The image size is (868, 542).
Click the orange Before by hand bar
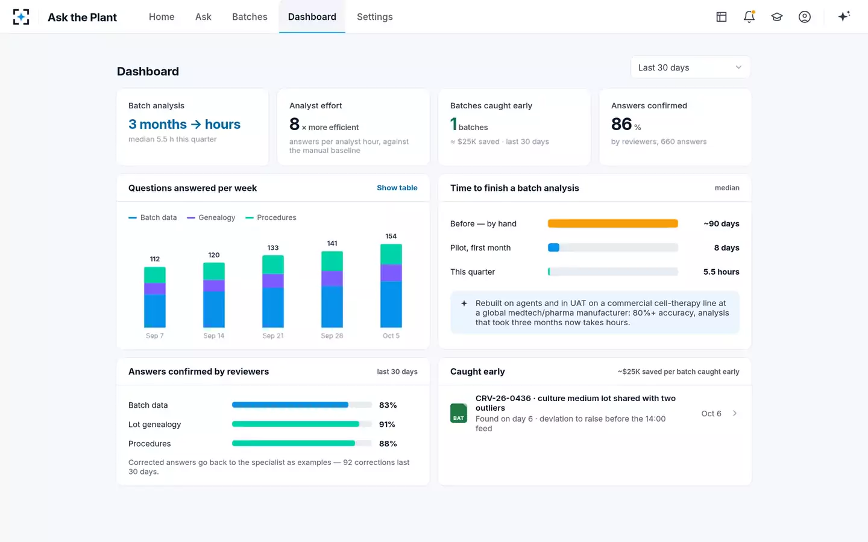613,223
